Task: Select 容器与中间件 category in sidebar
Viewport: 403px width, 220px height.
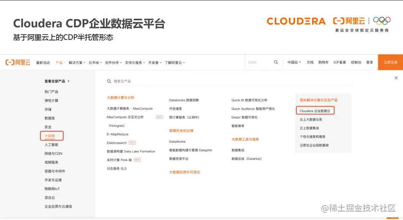Action: click(x=55, y=171)
